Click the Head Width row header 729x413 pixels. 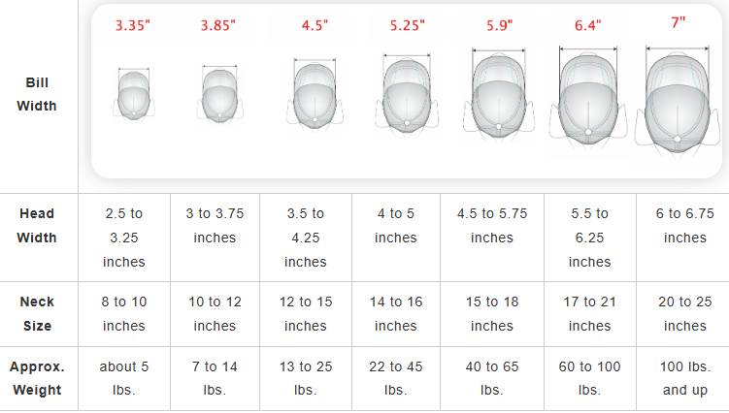(x=37, y=226)
